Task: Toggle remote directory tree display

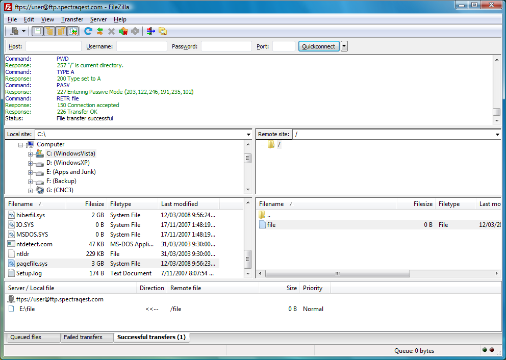Action: point(61,32)
